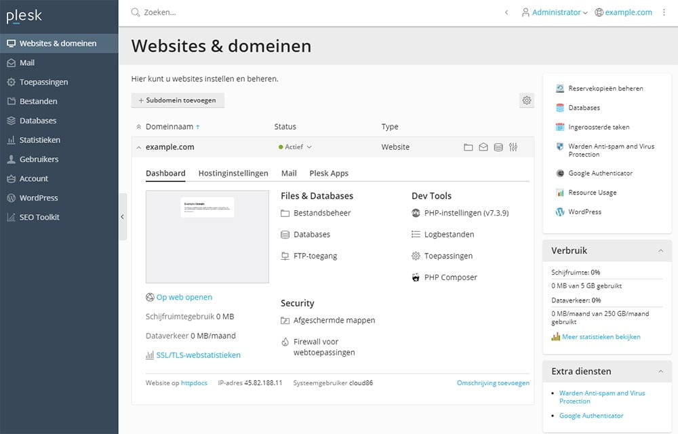Screen dimensions: 678x434
Task: Switch to the Hostinginstellingen tab
Action: (x=233, y=173)
